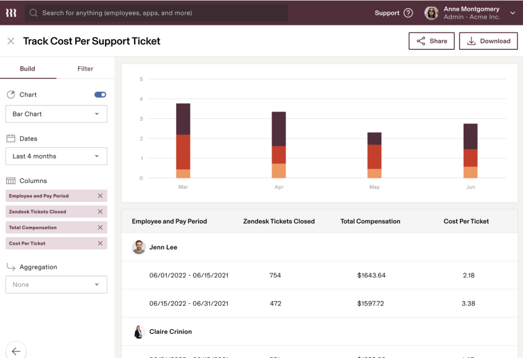Open the Bar Chart type dropdown
The width and height of the screenshot is (523, 358).
click(x=56, y=114)
